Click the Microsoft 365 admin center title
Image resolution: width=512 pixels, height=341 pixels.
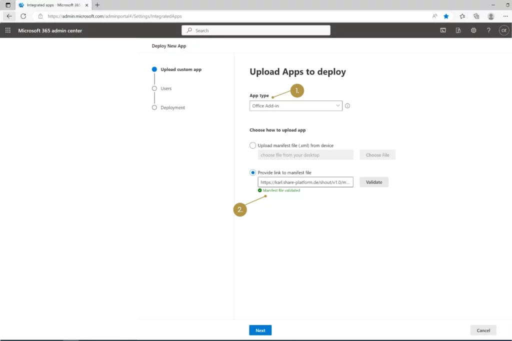pos(50,30)
